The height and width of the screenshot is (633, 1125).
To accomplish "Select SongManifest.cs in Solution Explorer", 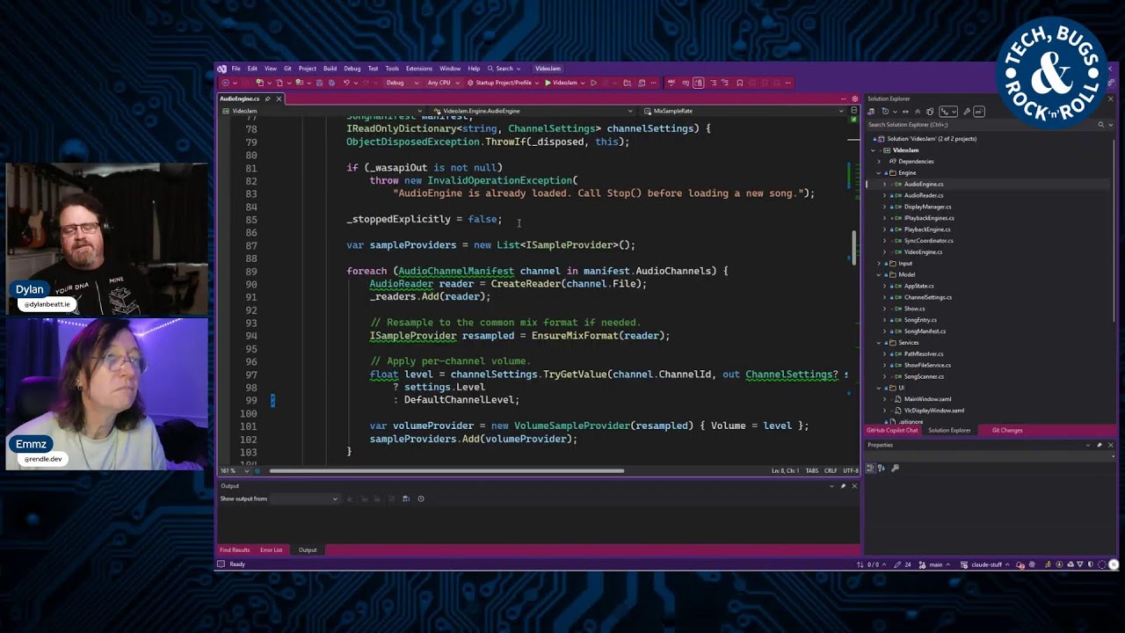I will coord(925,331).
